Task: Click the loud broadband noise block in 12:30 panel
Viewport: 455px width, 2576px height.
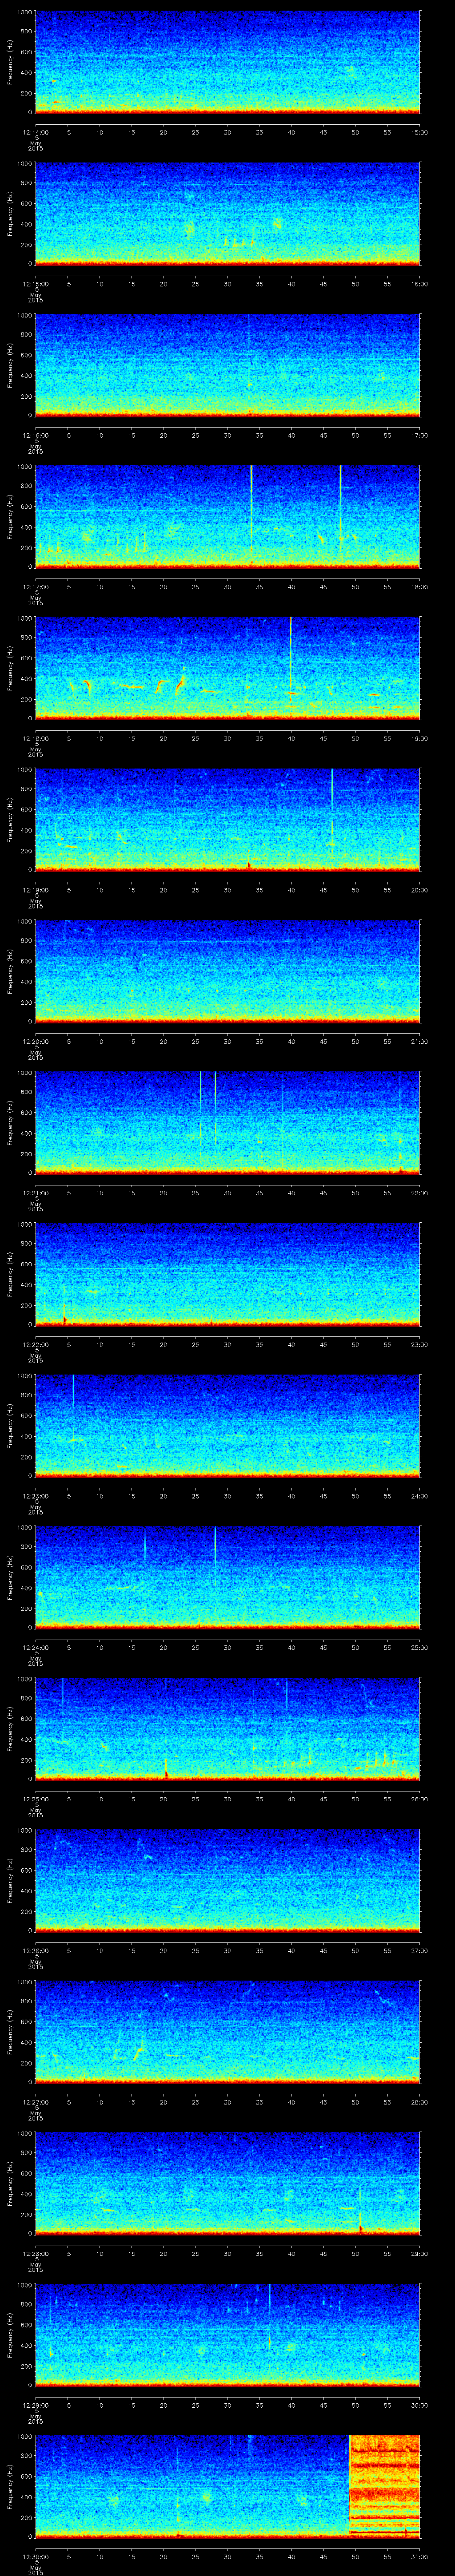Action: point(384,2486)
